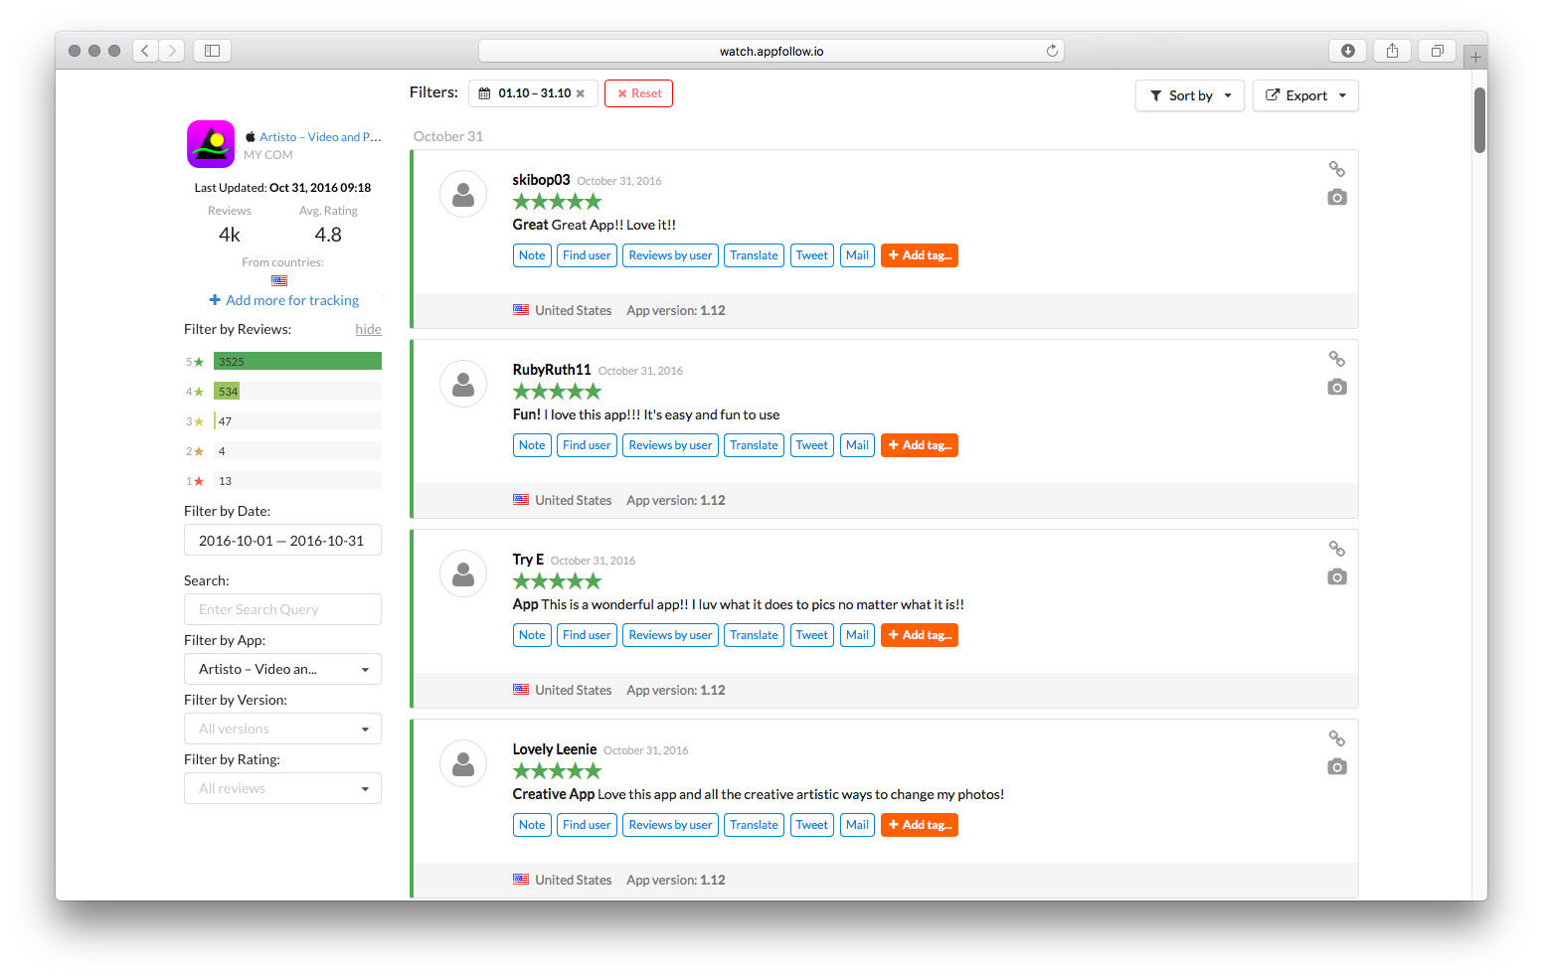This screenshot has width=1543, height=980.
Task: Open the Filter by Version dropdown
Action: pyautogui.click(x=282, y=729)
